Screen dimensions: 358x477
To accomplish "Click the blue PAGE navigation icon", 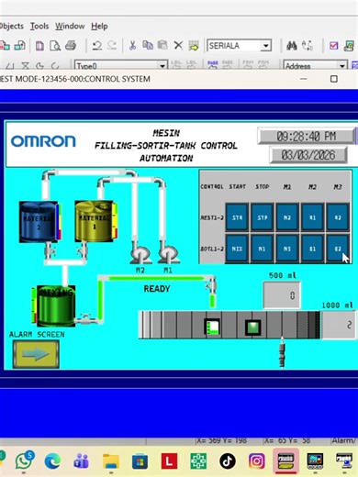I will pyautogui.click(x=213, y=64).
